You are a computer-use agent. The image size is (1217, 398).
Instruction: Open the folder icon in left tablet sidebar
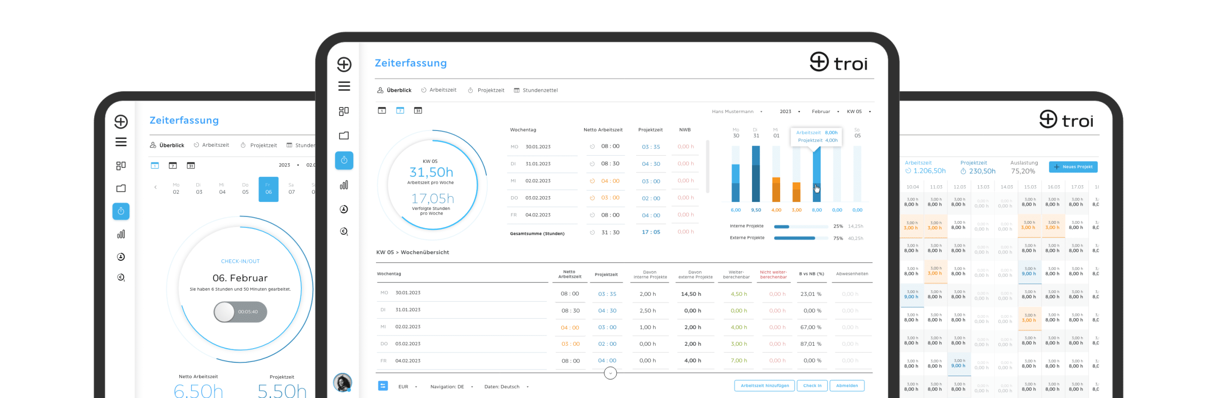121,188
